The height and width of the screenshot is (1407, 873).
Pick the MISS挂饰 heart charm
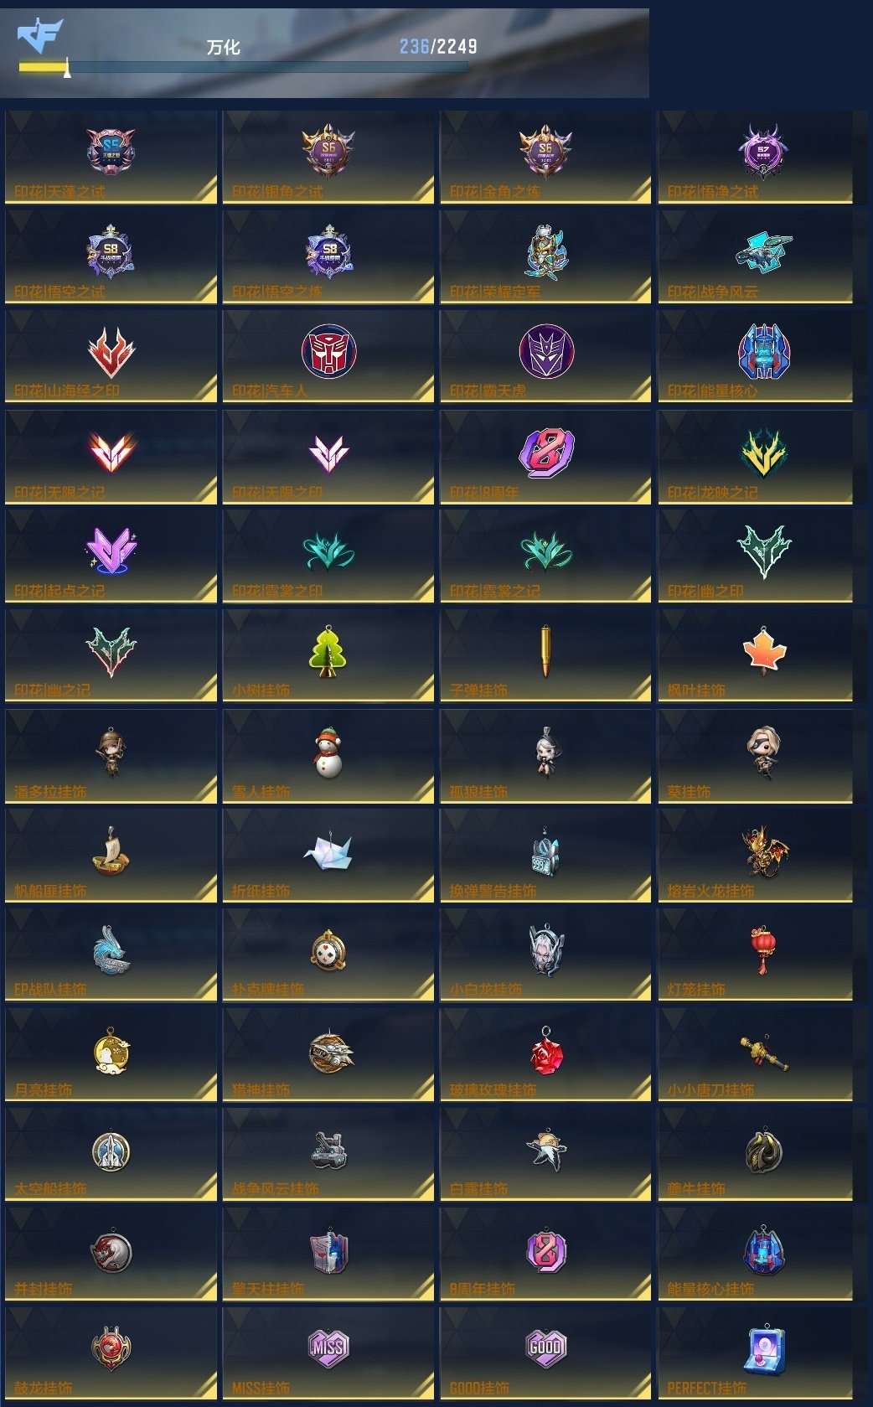point(328,1348)
